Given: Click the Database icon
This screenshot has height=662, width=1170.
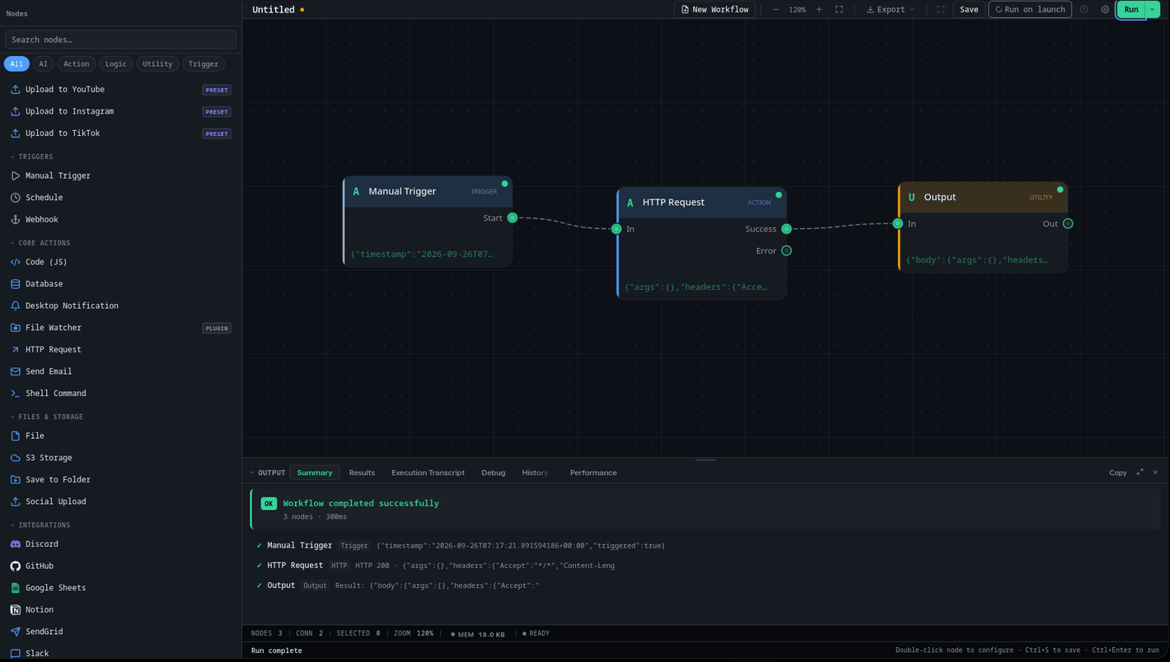Looking at the screenshot, I should (x=15, y=284).
